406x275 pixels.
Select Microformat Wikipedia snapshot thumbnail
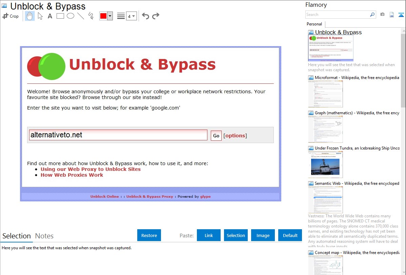point(325,94)
